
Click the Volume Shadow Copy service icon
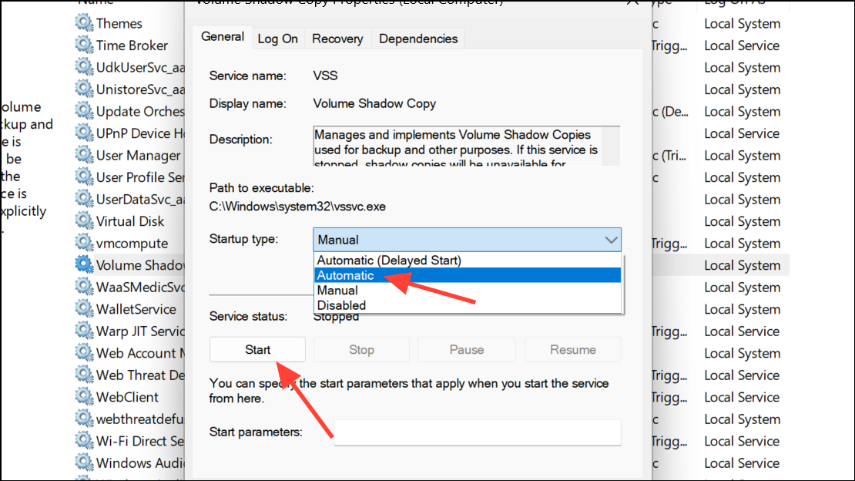pos(83,265)
